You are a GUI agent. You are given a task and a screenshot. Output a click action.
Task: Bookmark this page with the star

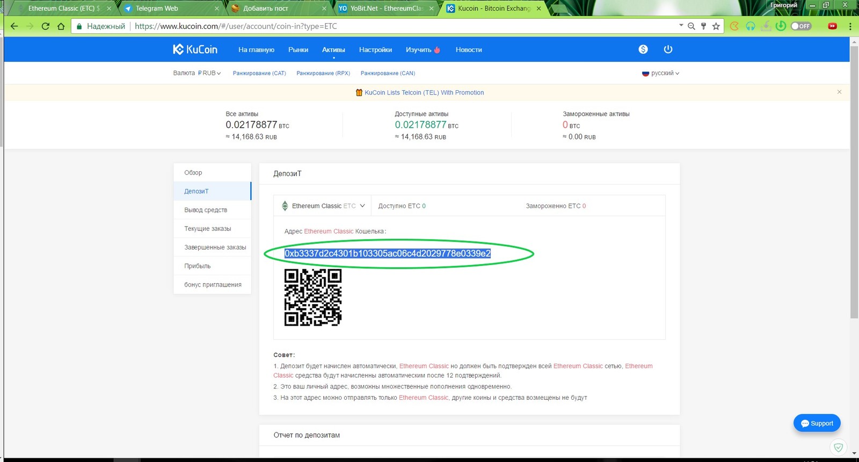pos(716,26)
